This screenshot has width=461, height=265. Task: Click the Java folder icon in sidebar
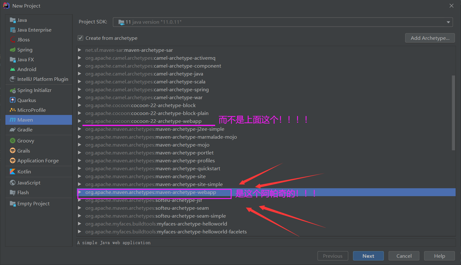click(x=13, y=20)
